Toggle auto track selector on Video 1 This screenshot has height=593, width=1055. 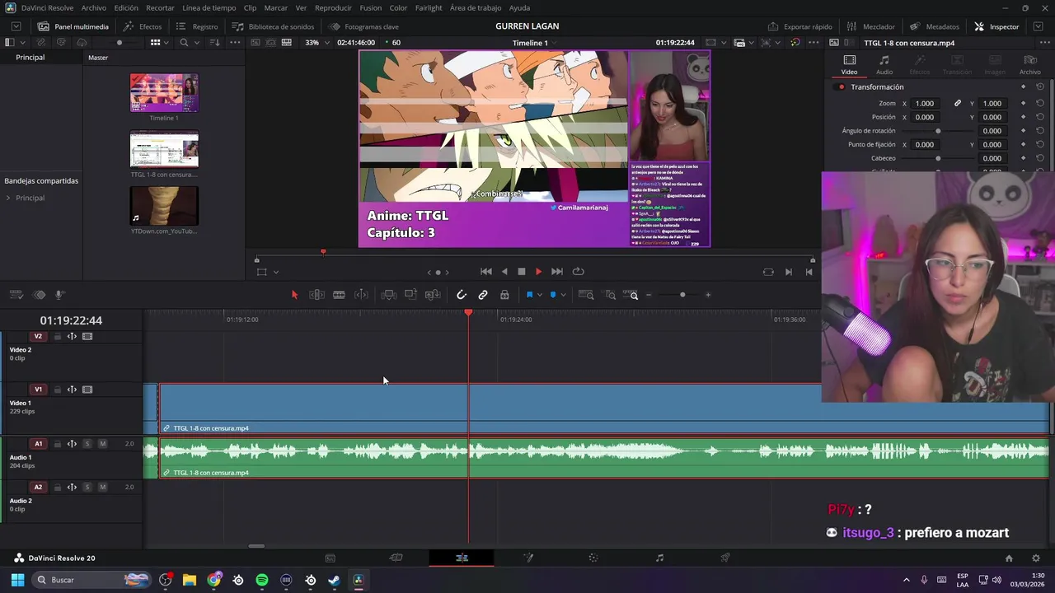[x=72, y=390]
